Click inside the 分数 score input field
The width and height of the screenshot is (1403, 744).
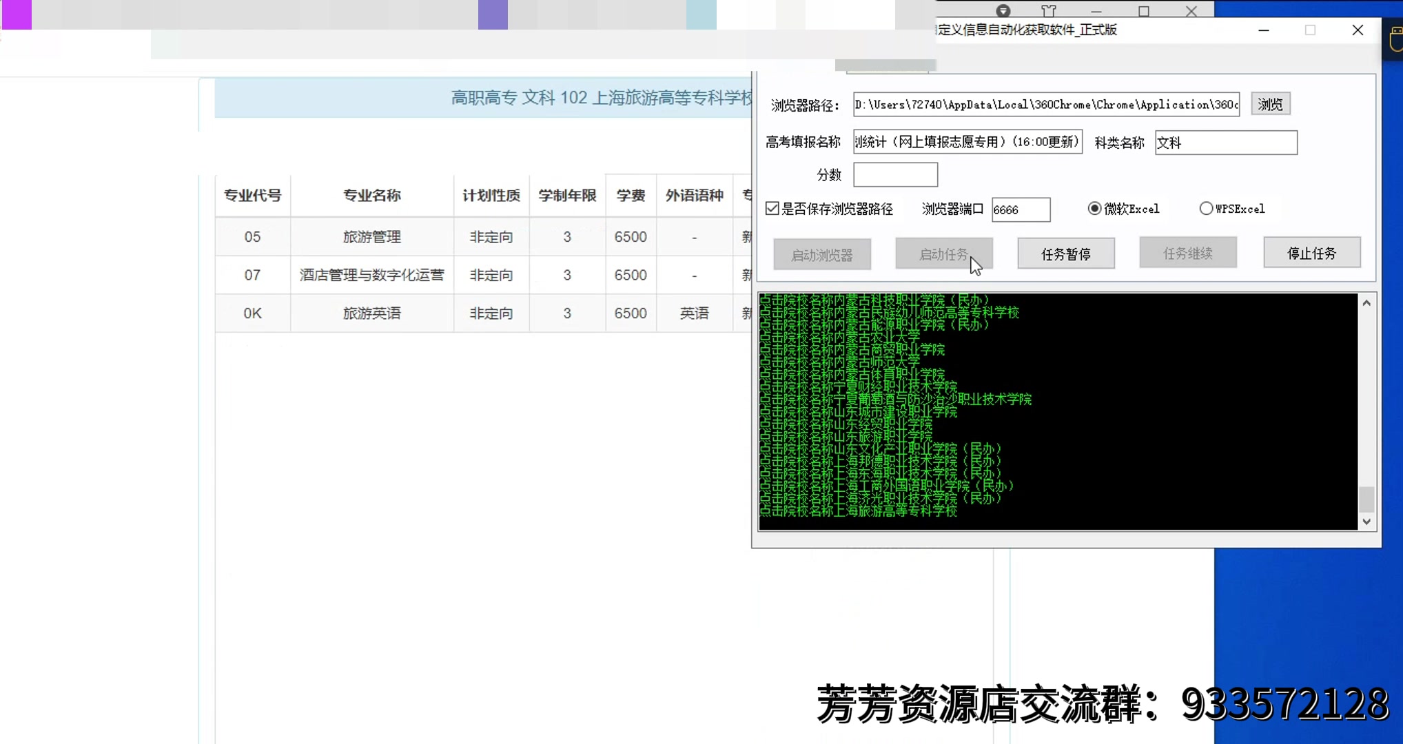[895, 174]
